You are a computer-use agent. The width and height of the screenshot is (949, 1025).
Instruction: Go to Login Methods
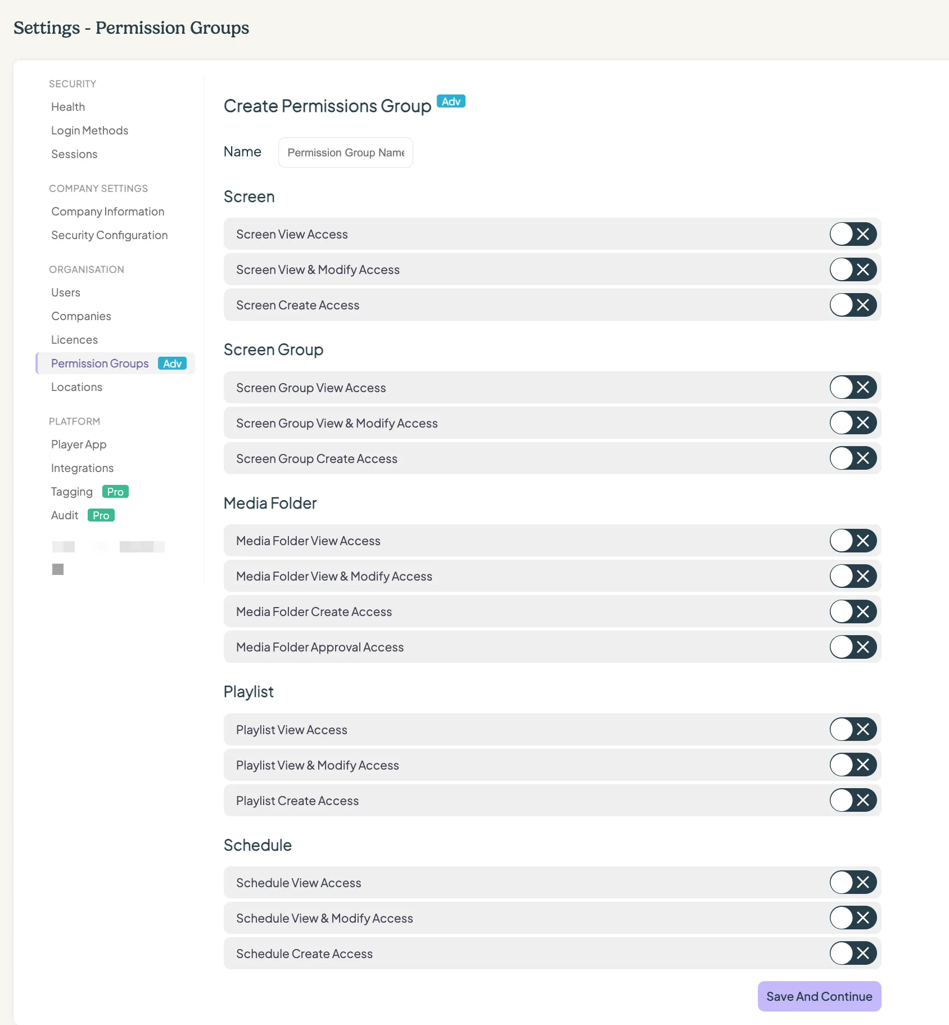click(x=90, y=131)
